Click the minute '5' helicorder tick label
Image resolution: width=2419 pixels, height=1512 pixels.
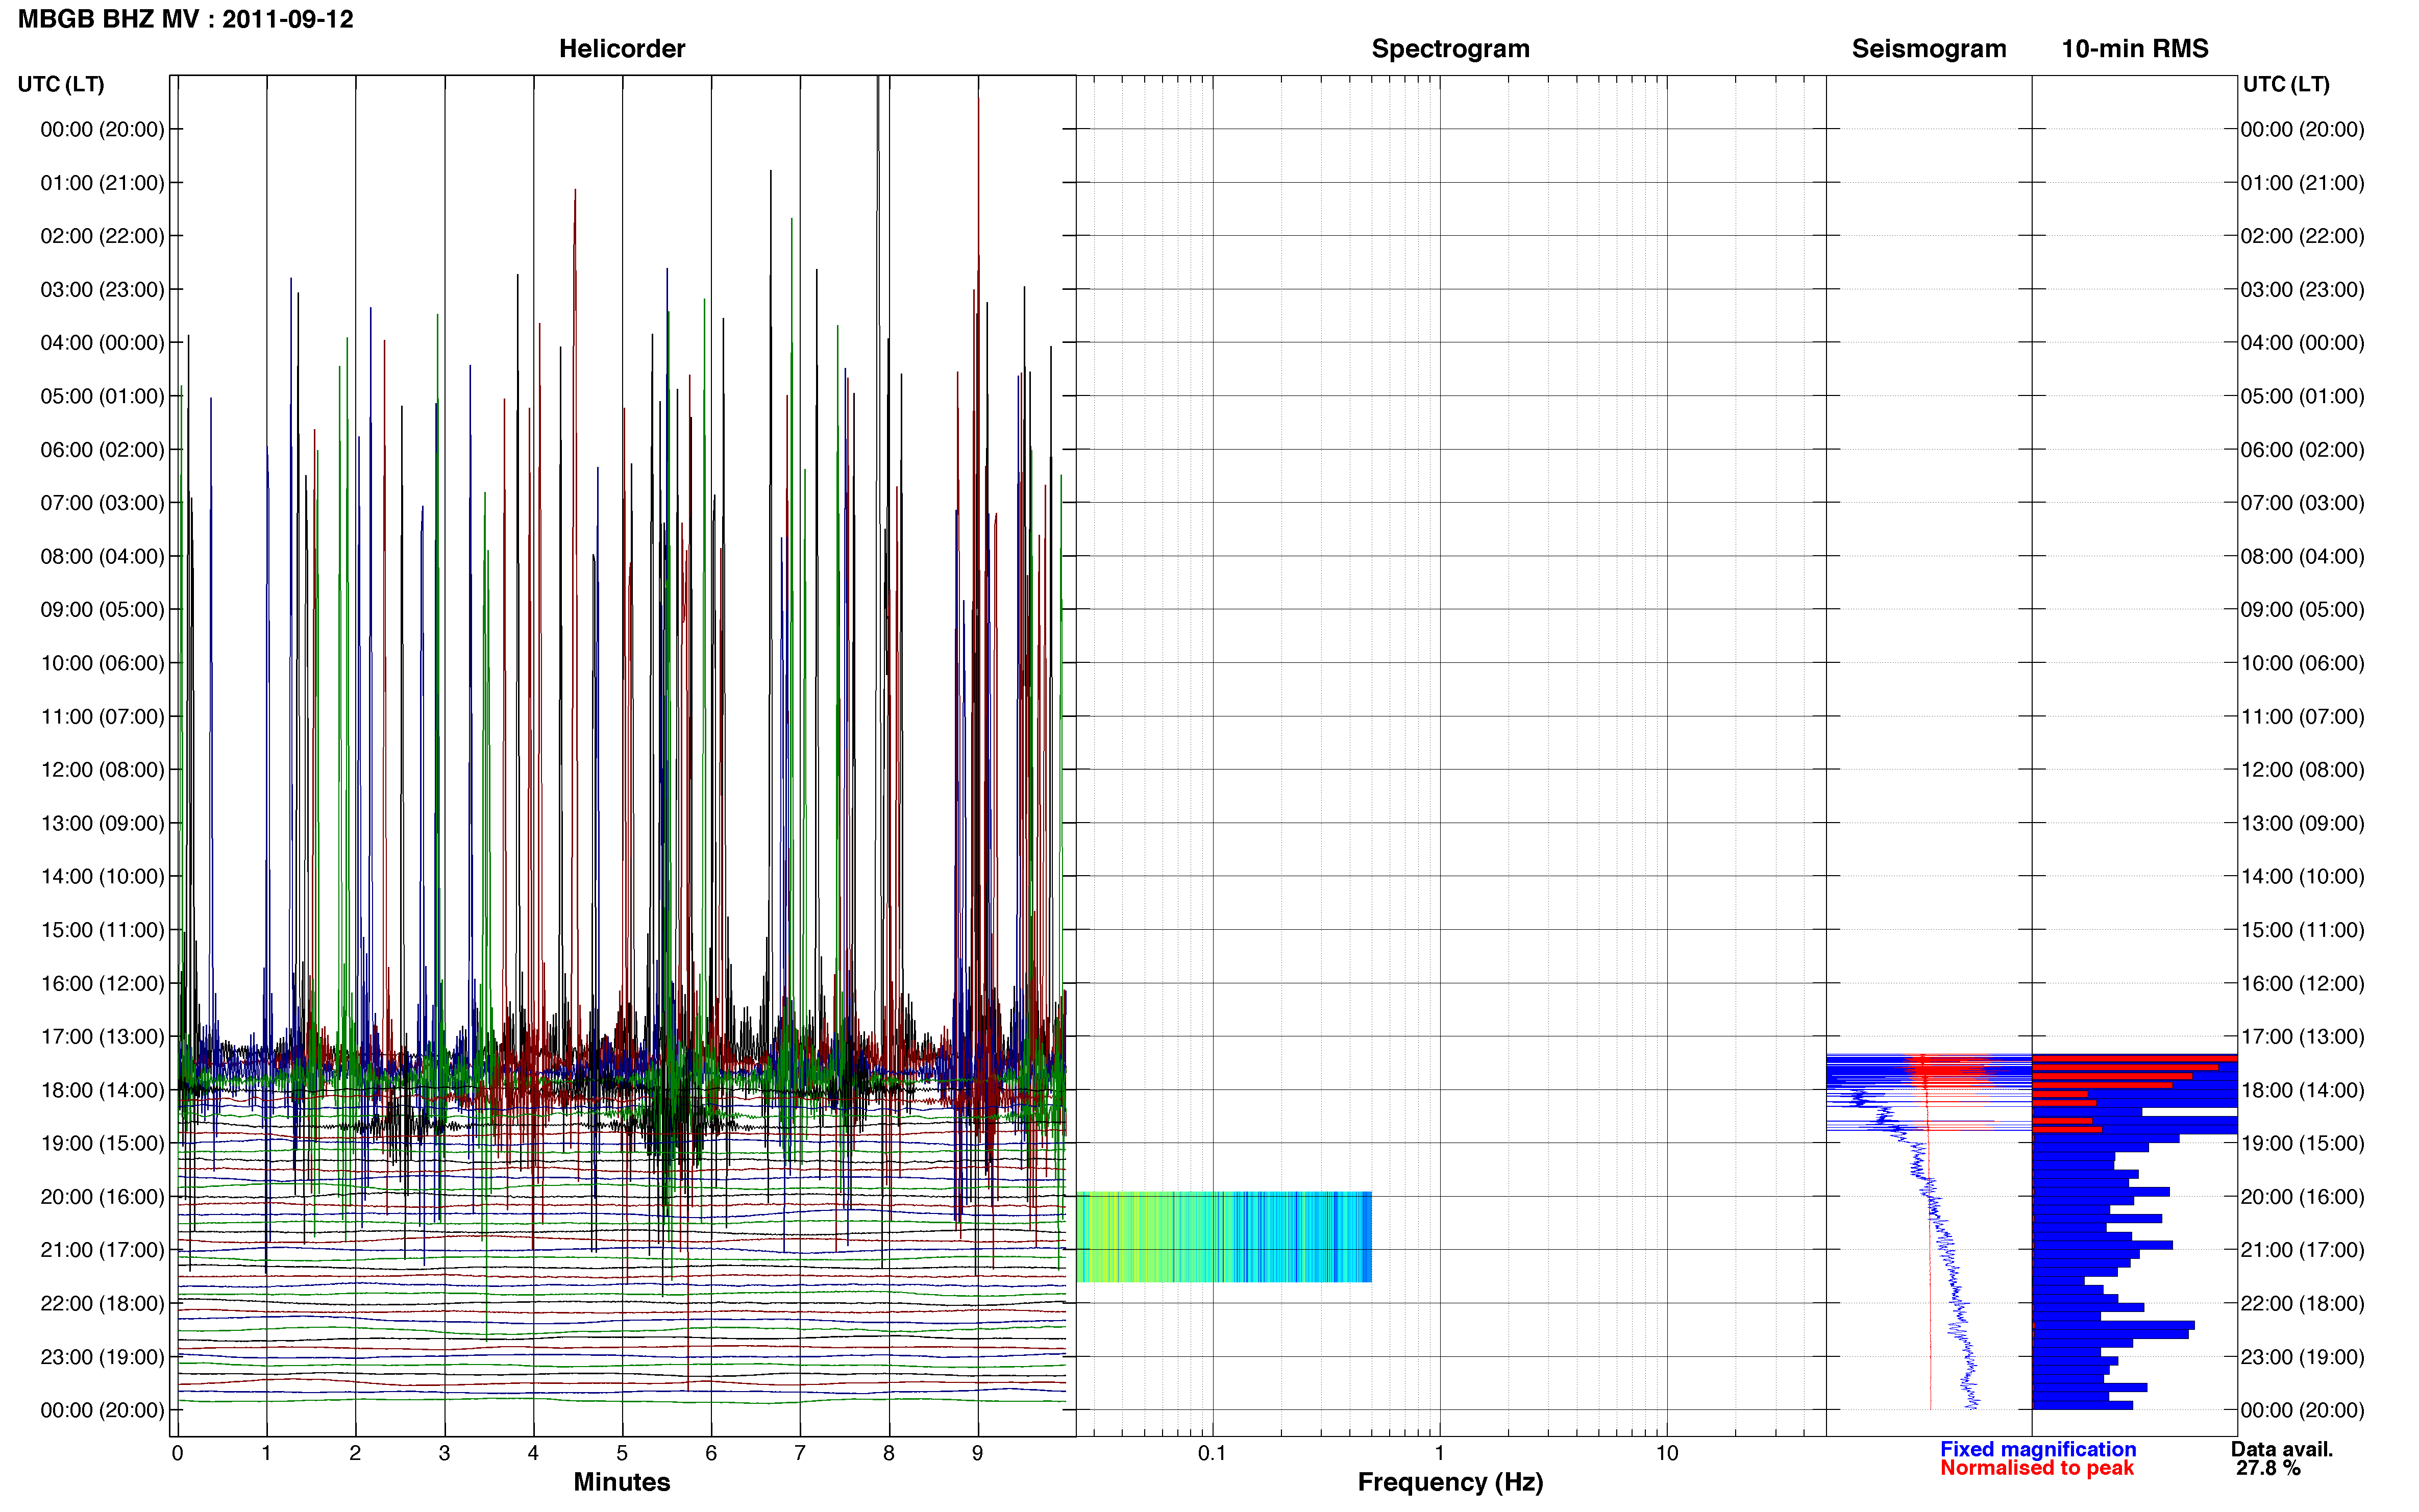622,1453
